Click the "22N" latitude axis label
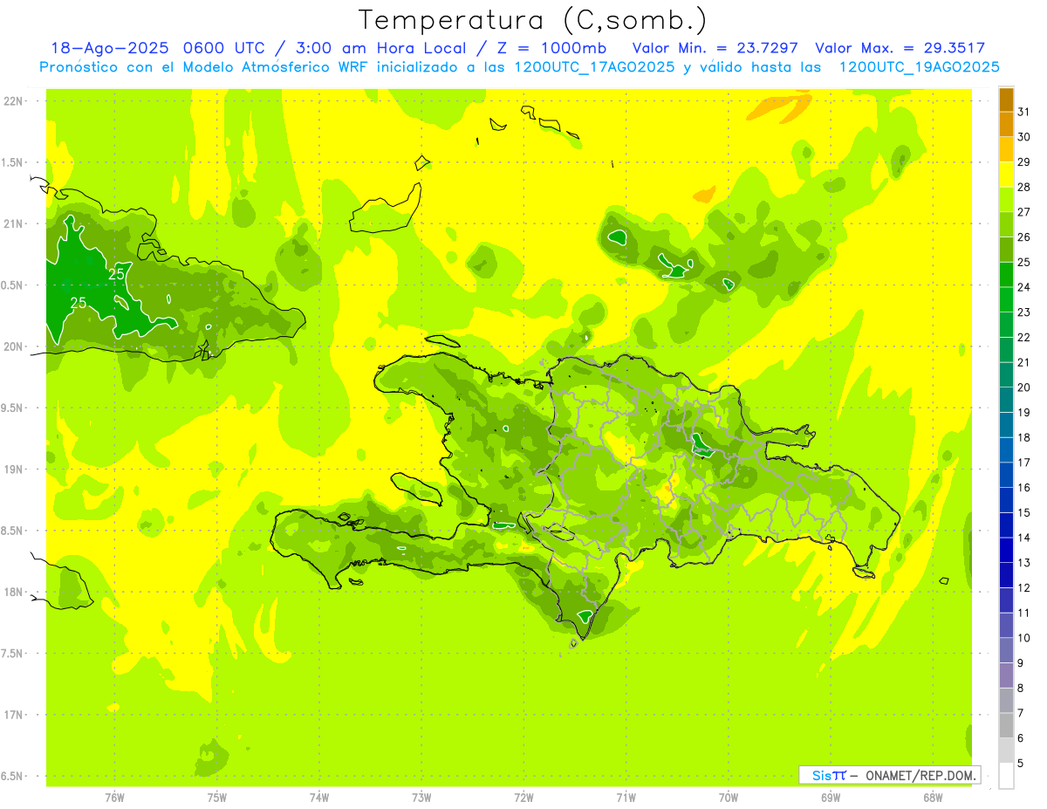This screenshot has width=1047, height=809. 12,101
